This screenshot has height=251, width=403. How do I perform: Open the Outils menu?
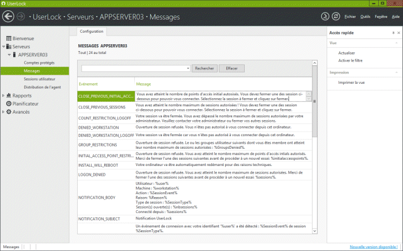coord(365,17)
